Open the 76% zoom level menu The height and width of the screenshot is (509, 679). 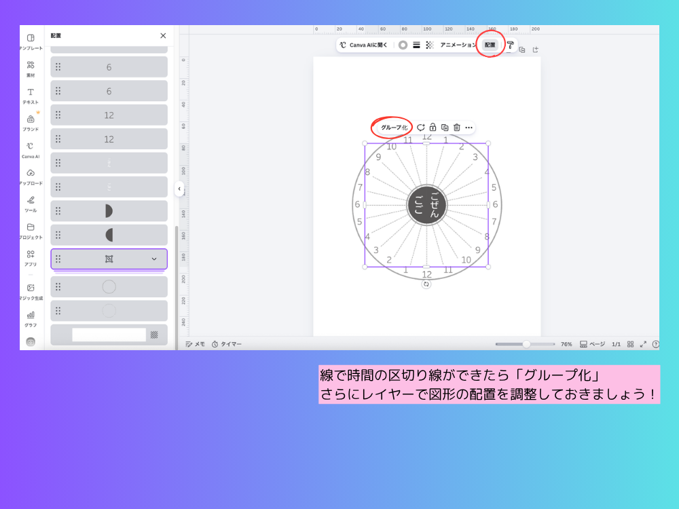[566, 344]
